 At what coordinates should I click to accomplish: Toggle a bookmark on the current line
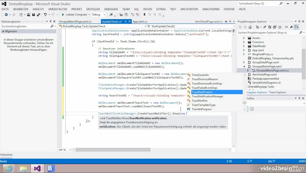pos(144,15)
